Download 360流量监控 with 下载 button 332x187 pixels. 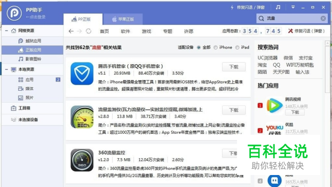[x=230, y=153]
